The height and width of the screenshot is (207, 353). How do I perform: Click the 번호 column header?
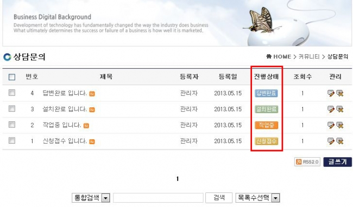click(x=31, y=77)
